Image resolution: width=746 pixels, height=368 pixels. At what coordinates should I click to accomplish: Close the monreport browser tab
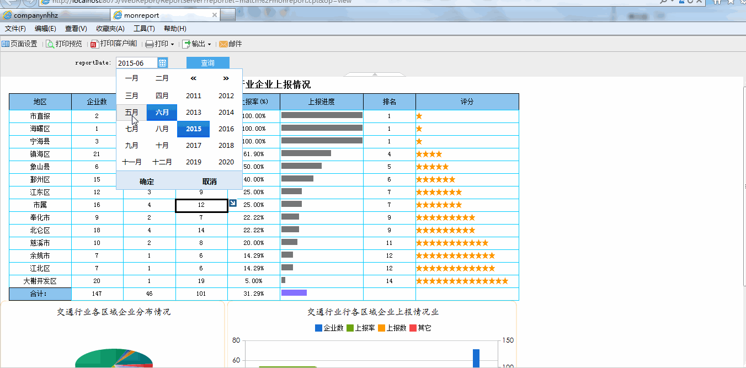click(214, 15)
